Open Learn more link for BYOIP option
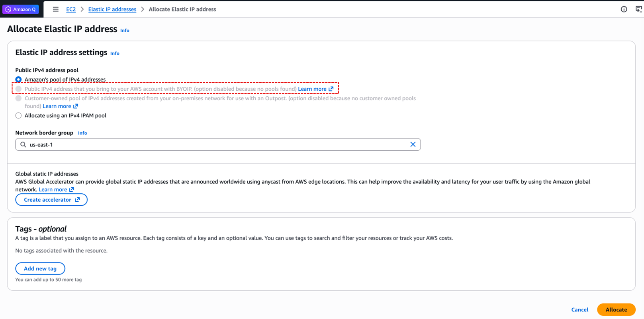 pyautogui.click(x=315, y=89)
